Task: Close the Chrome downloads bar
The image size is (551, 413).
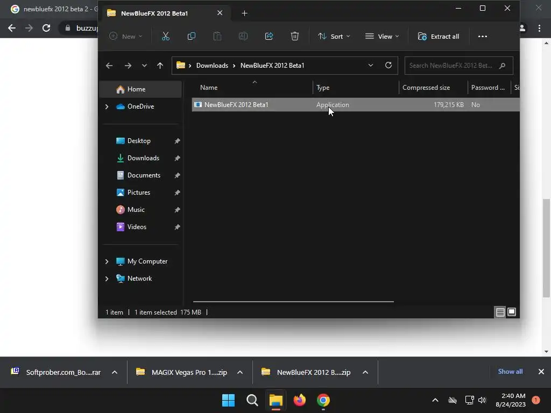Action: click(x=541, y=372)
